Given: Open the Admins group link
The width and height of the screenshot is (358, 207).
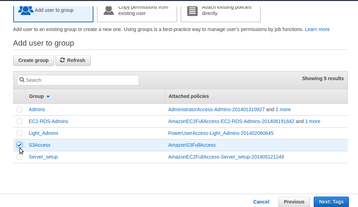Looking at the screenshot, I should 37,109.
